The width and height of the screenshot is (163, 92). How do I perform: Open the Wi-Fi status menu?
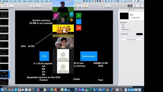pos(112,1)
